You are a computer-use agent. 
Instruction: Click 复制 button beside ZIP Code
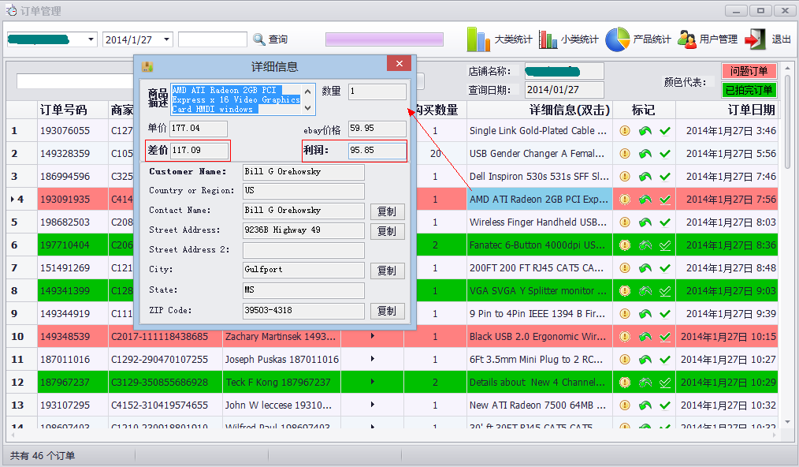point(387,311)
